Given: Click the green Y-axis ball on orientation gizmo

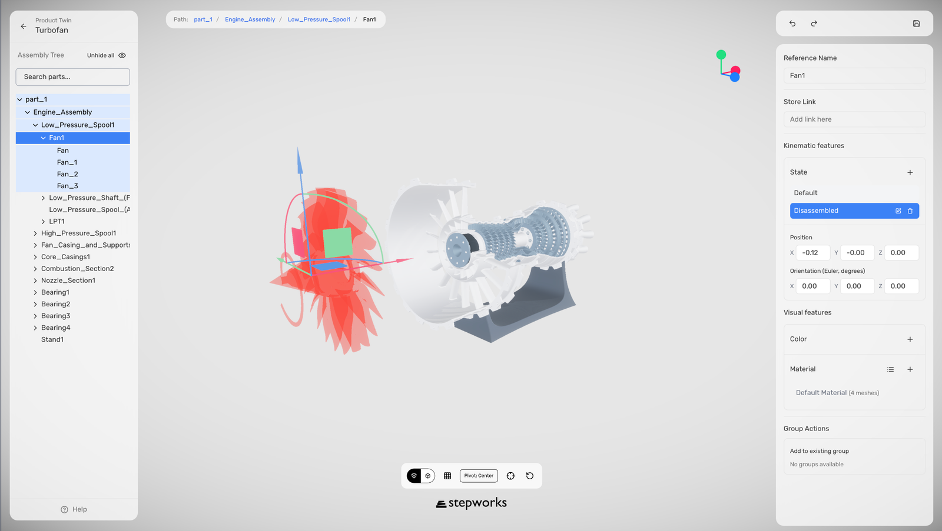Looking at the screenshot, I should point(721,55).
